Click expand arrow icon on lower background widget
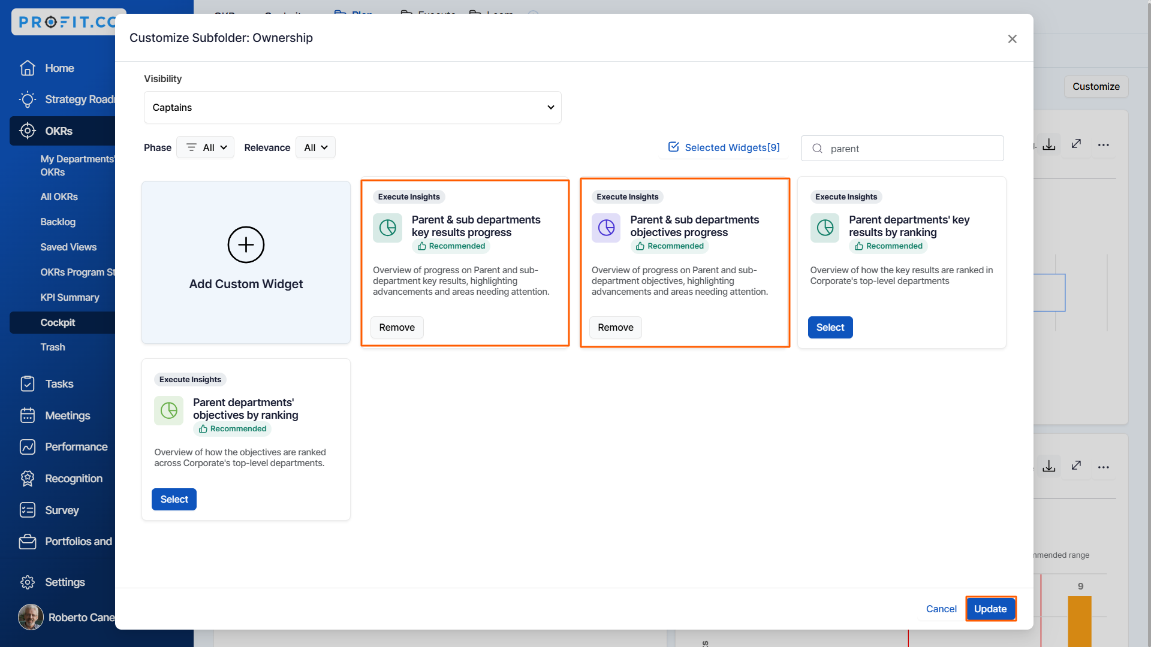This screenshot has height=647, width=1151. pyautogui.click(x=1076, y=465)
